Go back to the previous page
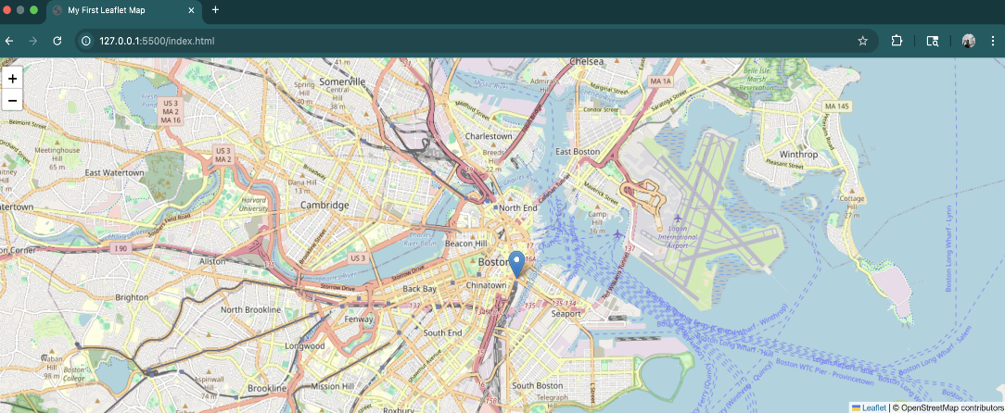This screenshot has height=413, width=1005. 9,41
